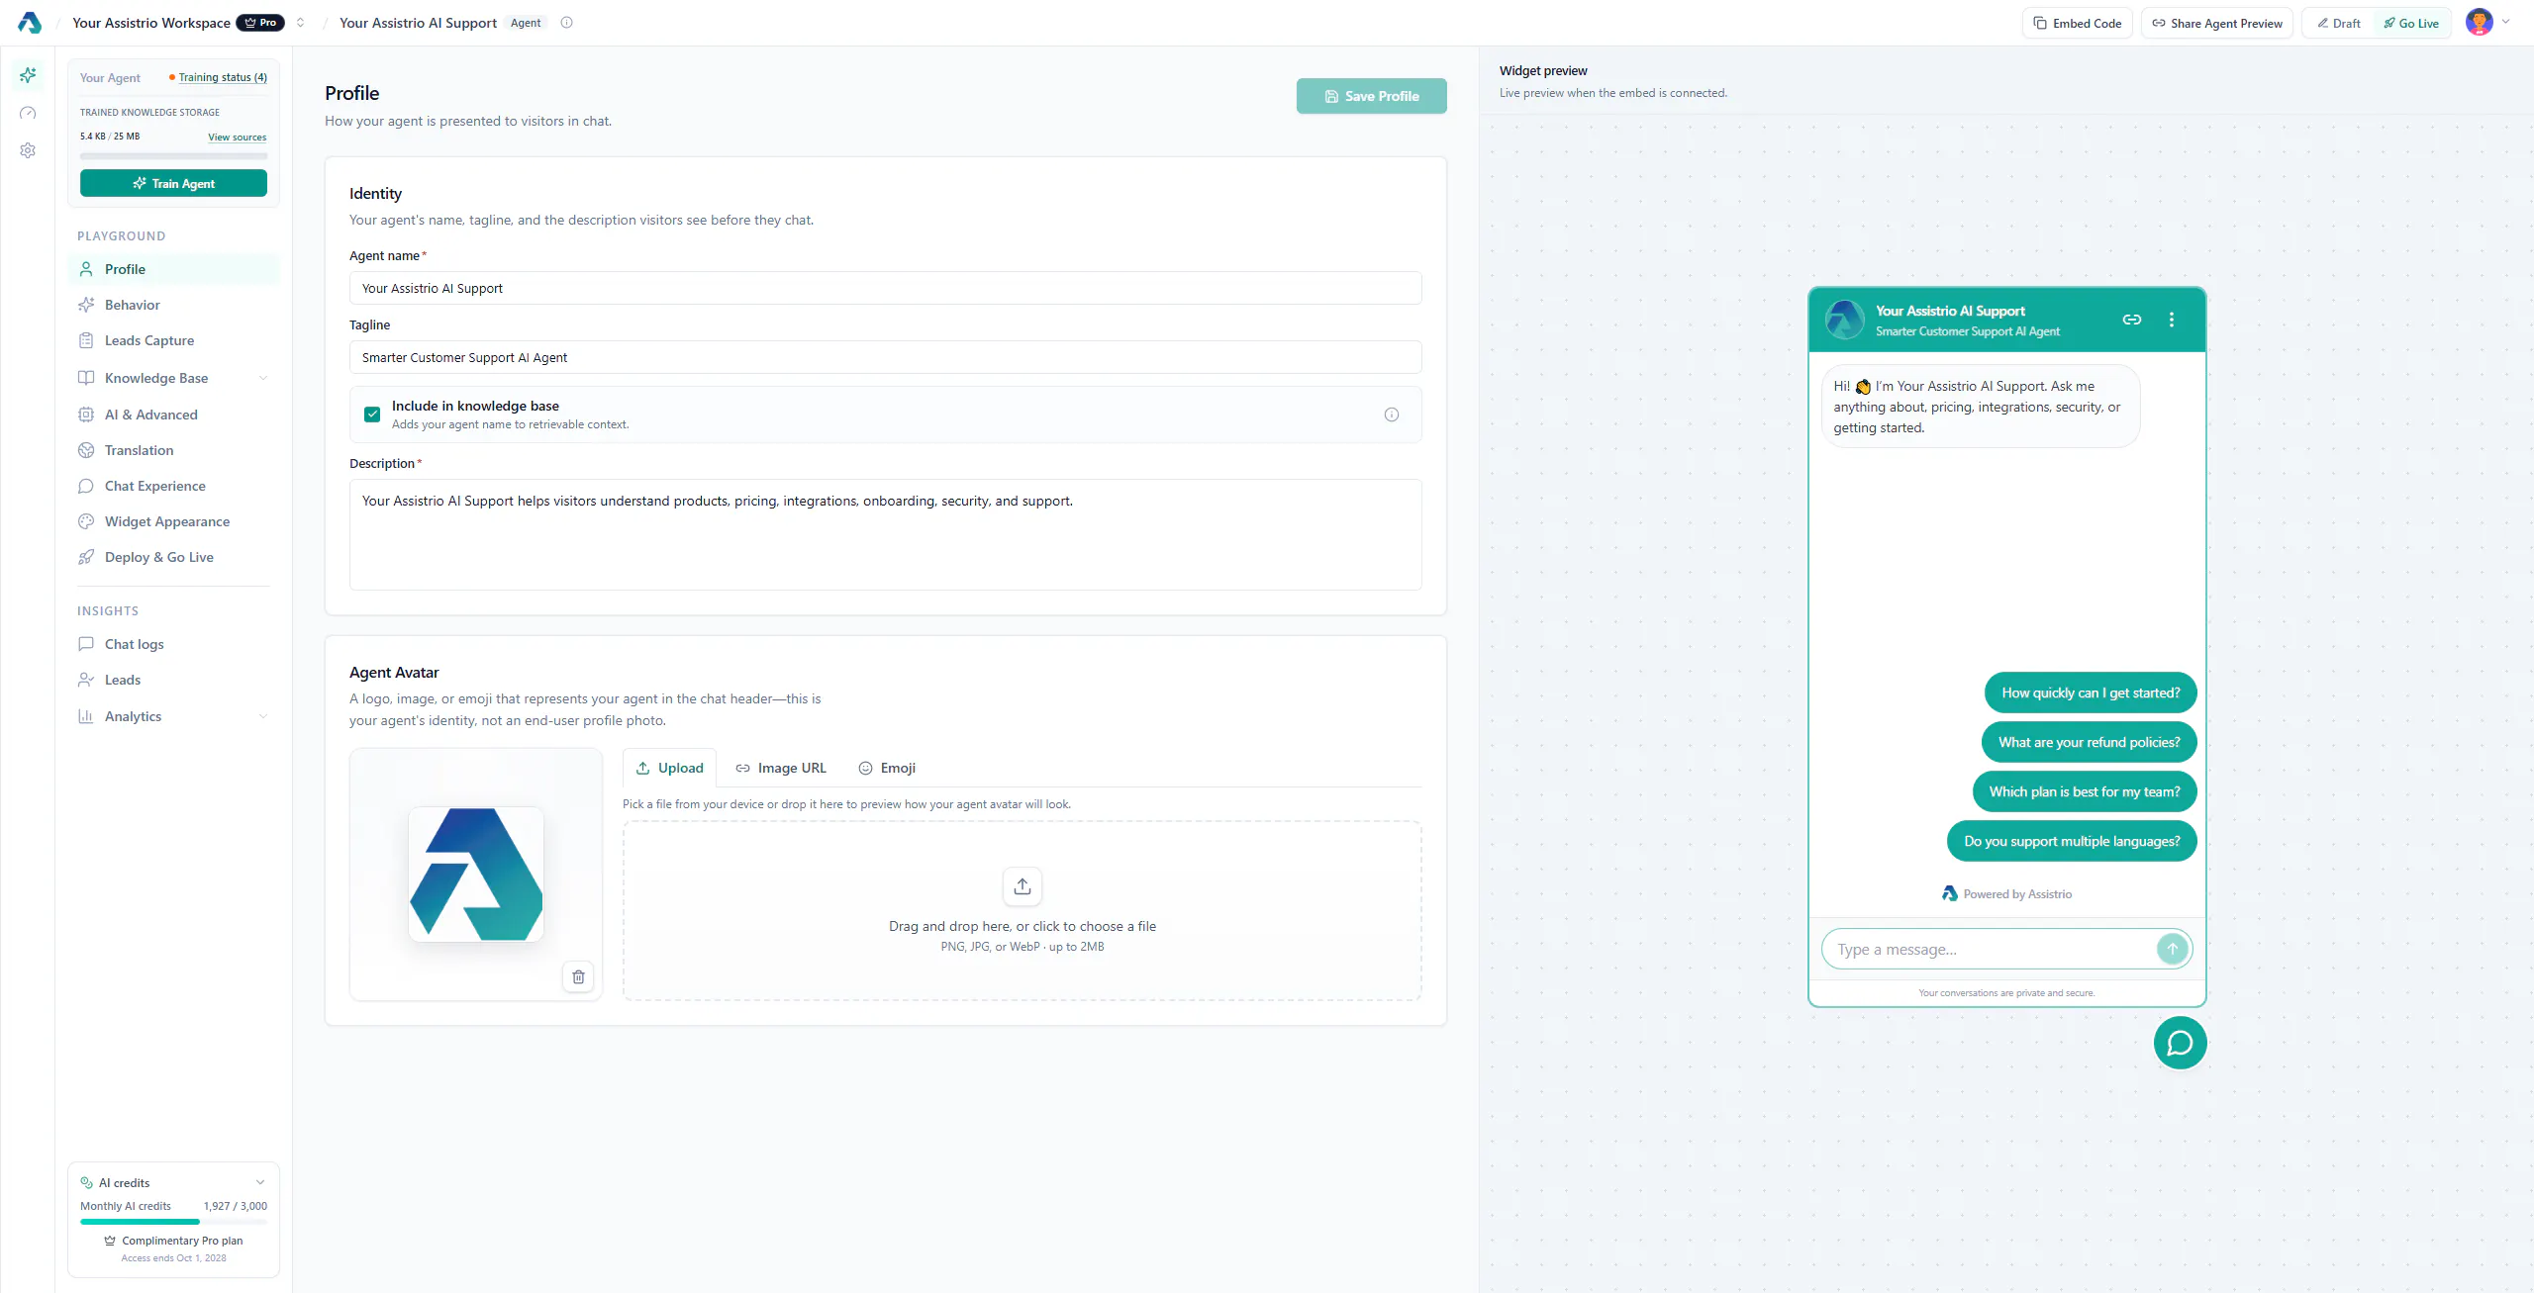
Task: Click the send arrow in chat message box
Action: [2172, 949]
